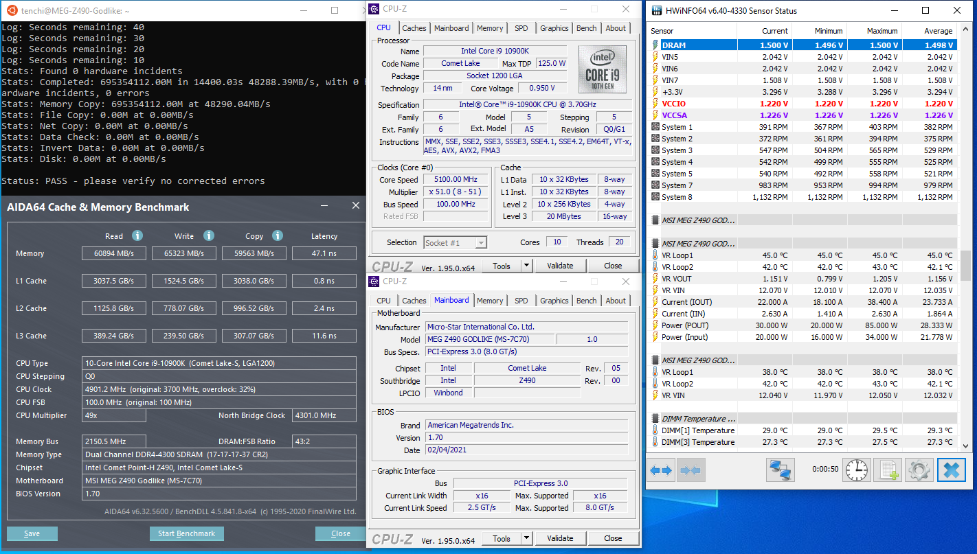The height and width of the screenshot is (554, 977).
Task: Maximize the terminal window
Action: coord(335,10)
